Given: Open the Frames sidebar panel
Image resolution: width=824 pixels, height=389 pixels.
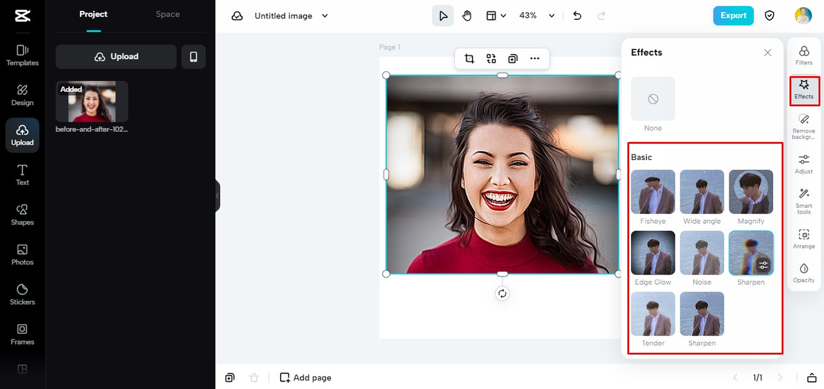Looking at the screenshot, I should 23,334.
